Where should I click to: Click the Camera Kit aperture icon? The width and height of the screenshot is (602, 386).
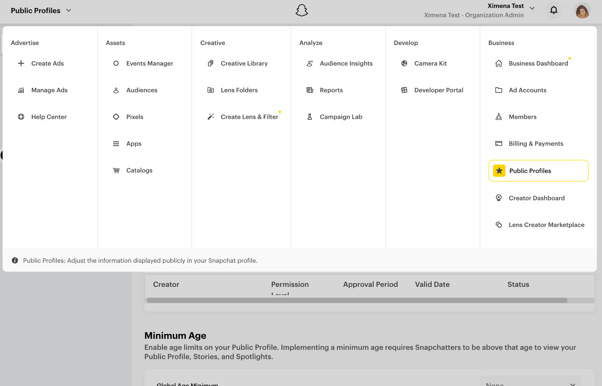tap(404, 63)
